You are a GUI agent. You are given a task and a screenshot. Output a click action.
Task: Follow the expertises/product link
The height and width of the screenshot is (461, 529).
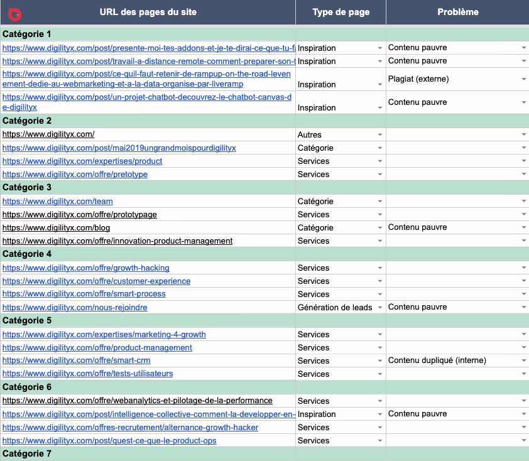click(x=82, y=161)
